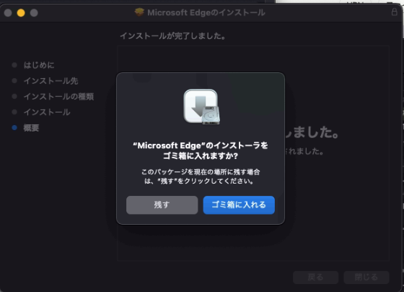Click the Microsoft Edgeのインストール window title

pos(206,12)
